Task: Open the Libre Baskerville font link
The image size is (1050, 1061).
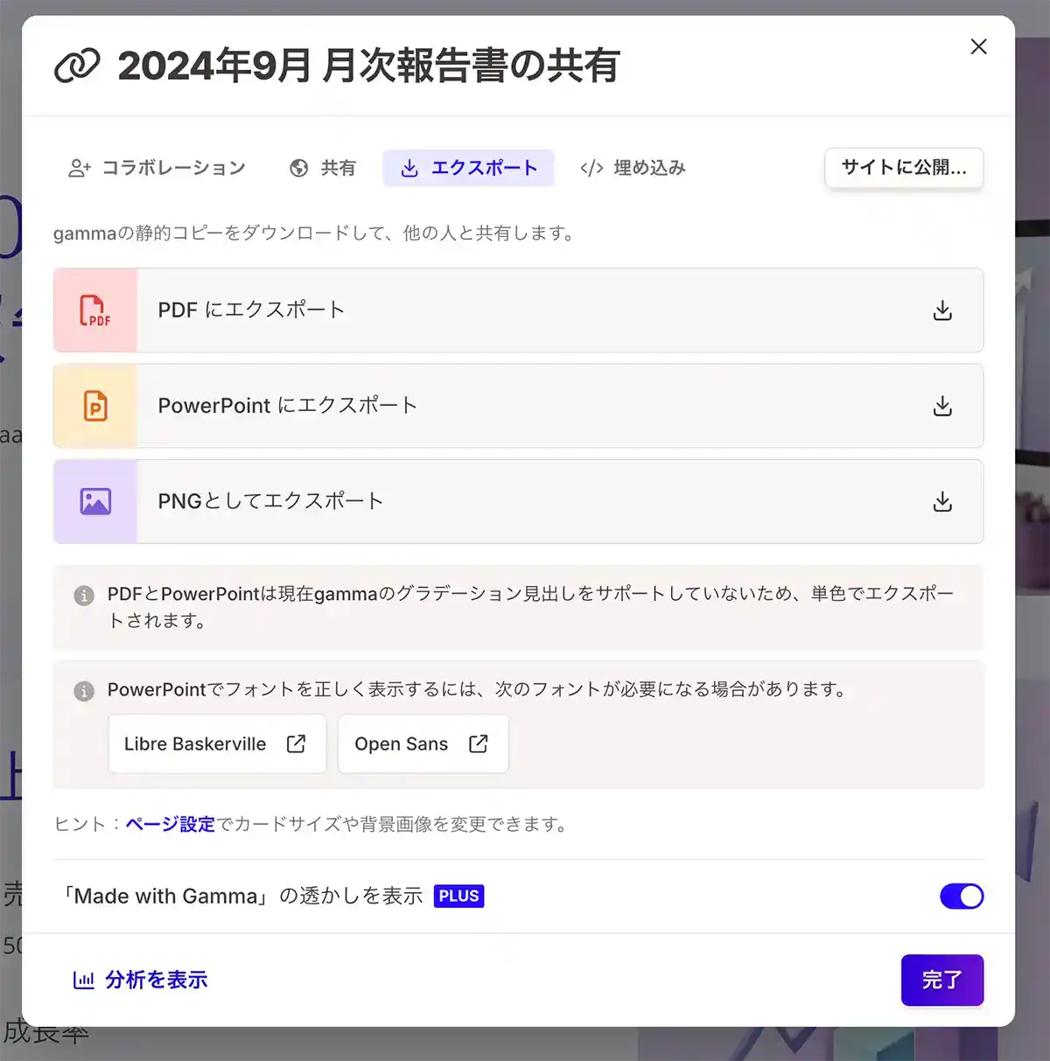Action: 217,743
